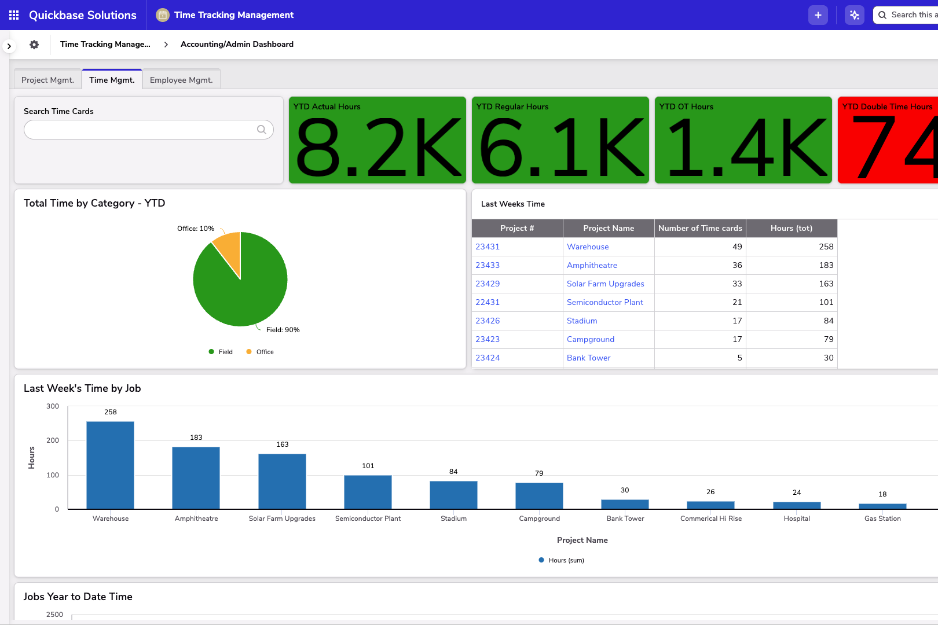Open the settings gear near the breadcrumb
The width and height of the screenshot is (938, 625).
(34, 44)
